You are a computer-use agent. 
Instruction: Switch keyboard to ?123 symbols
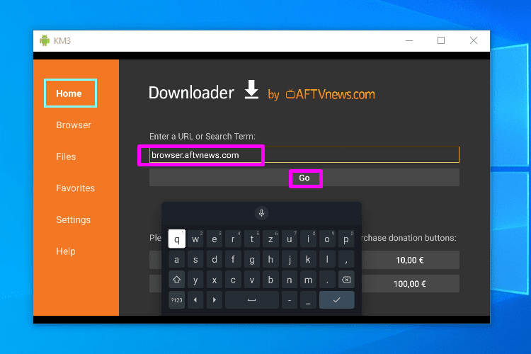[177, 300]
